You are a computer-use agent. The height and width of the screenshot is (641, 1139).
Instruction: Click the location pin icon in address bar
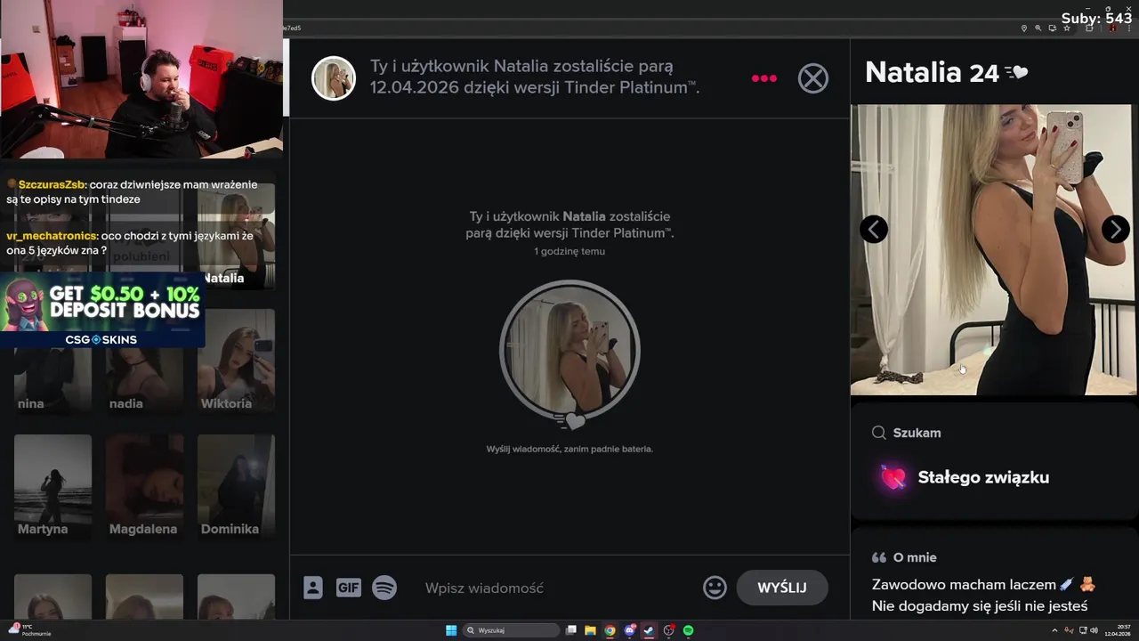[1023, 28]
